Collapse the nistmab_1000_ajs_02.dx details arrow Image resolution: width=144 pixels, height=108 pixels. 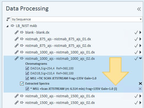click(x=140, y=58)
